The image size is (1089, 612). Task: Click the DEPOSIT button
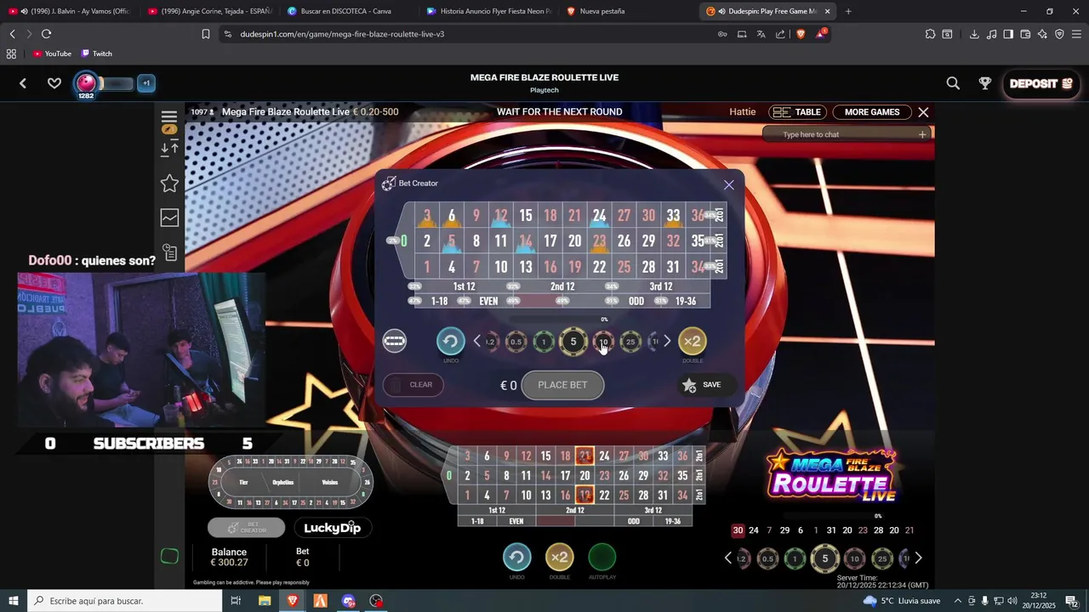point(1041,83)
